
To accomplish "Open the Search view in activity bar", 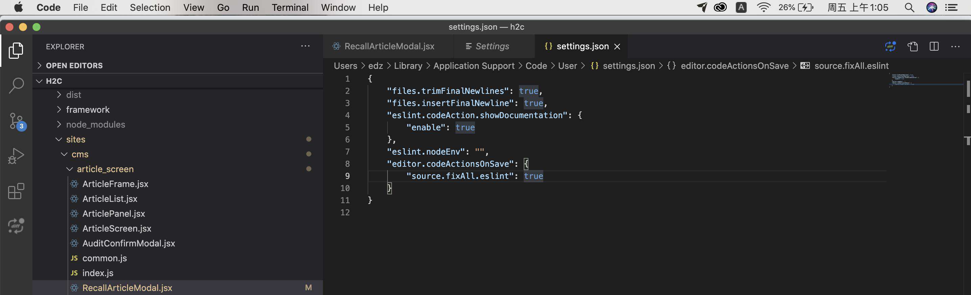I will (16, 85).
